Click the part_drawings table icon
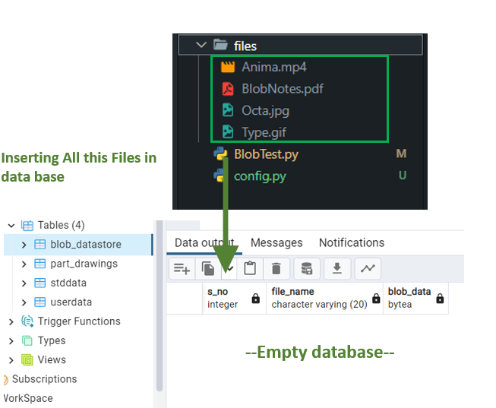This screenshot has width=496, height=408. 39,264
